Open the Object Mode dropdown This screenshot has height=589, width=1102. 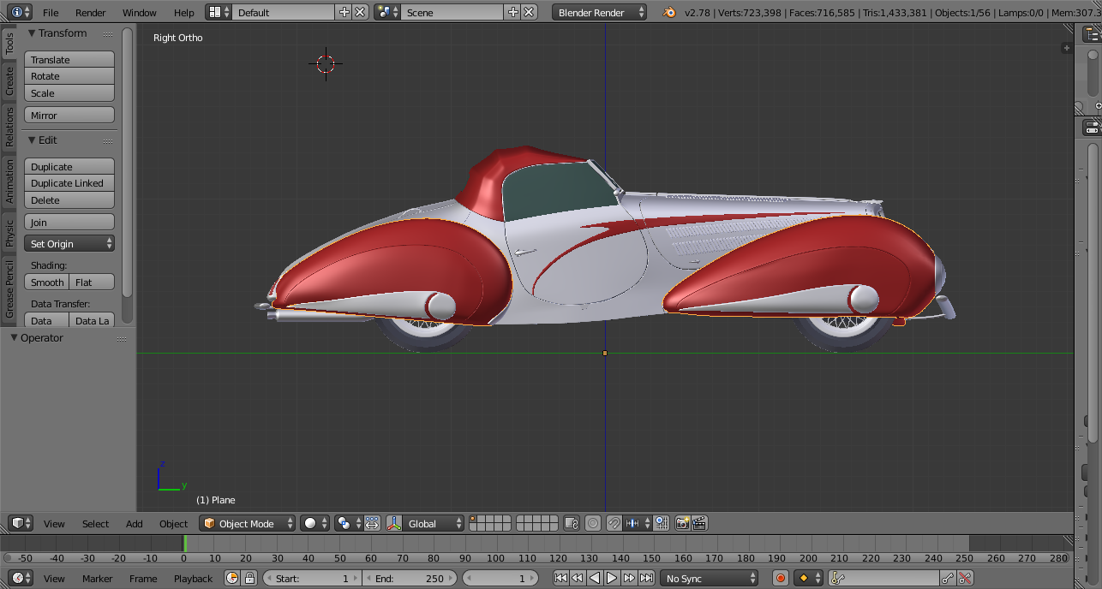point(247,523)
